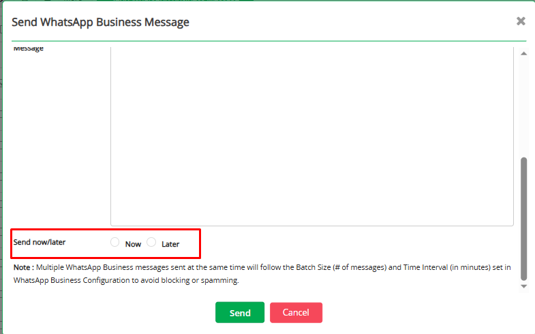Click the dialog scrollbar down arrow

coord(523,286)
